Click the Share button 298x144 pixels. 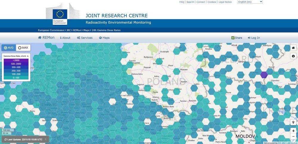tap(237, 38)
